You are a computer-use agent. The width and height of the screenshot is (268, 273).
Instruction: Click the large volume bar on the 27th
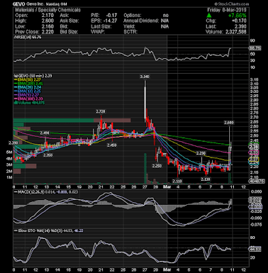pos(145,169)
